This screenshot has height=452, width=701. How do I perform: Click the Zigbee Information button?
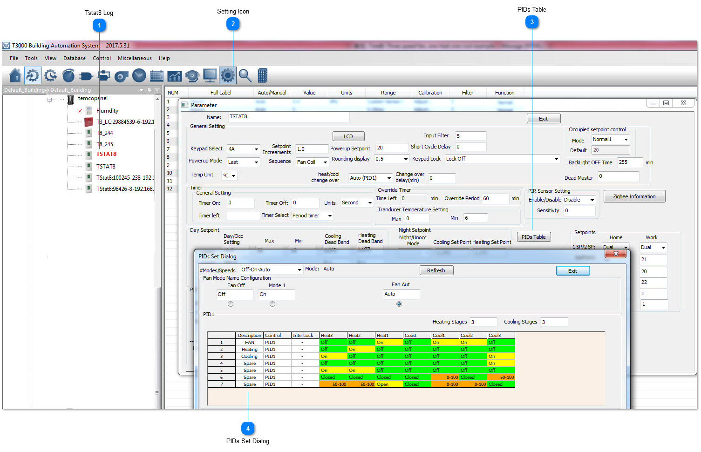(x=634, y=196)
